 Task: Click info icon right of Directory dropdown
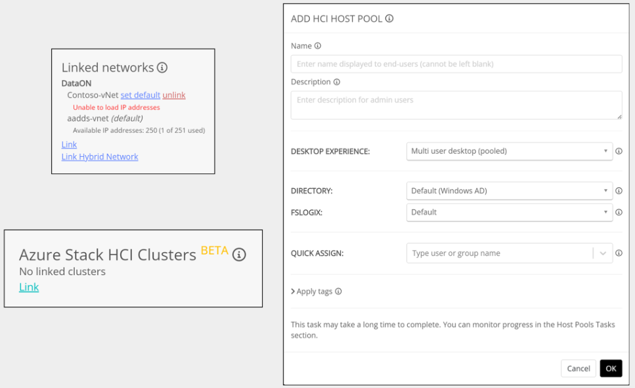pos(619,191)
